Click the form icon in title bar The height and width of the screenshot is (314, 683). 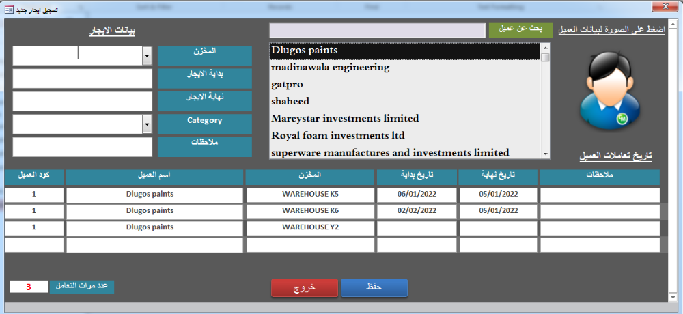[x=8, y=7]
